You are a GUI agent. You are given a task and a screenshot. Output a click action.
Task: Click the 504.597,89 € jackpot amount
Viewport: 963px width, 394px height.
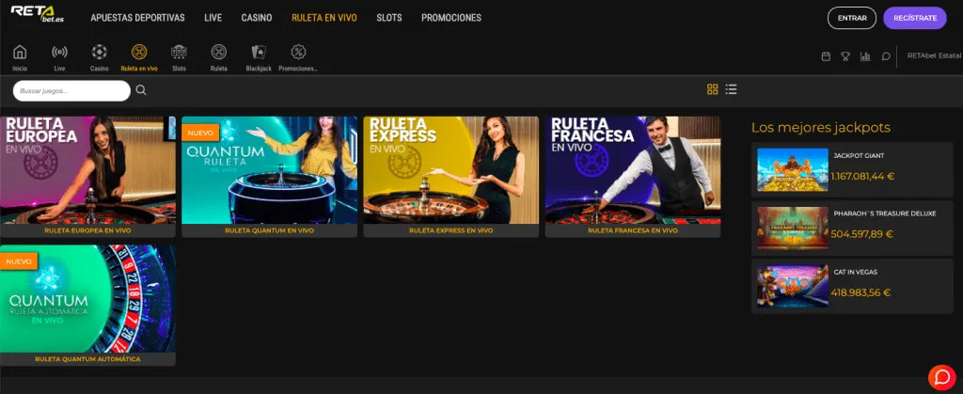[x=861, y=234]
